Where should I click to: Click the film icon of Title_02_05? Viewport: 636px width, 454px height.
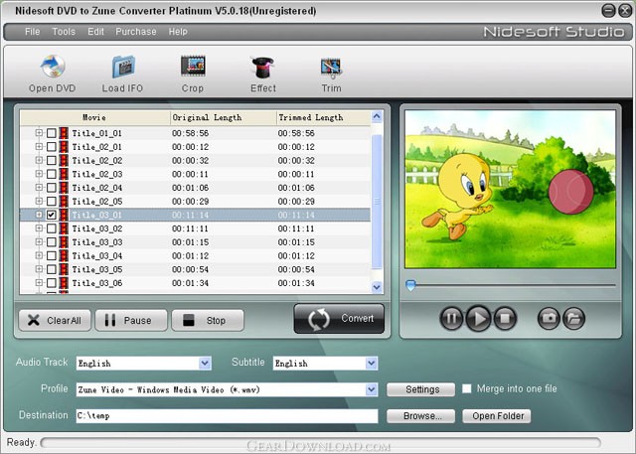point(64,202)
